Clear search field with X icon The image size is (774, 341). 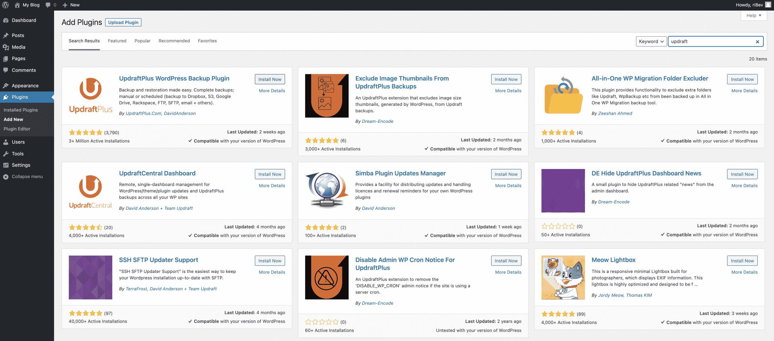pos(757,42)
